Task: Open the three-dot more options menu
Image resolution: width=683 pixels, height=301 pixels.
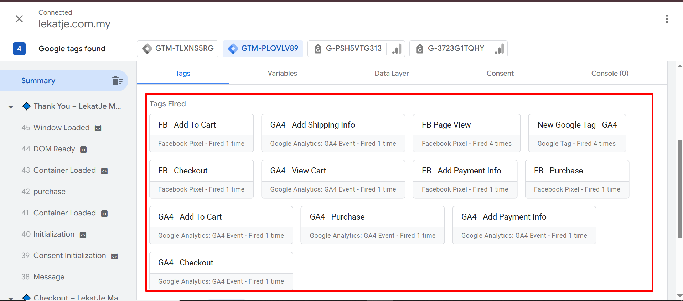Action: point(667,19)
